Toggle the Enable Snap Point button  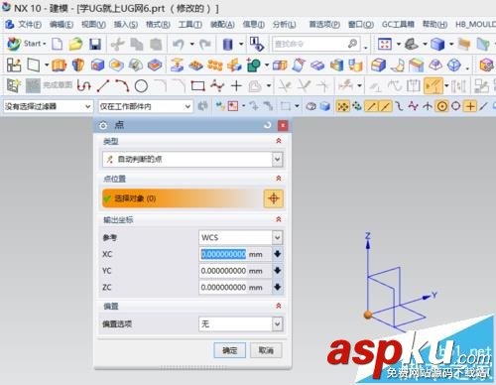point(343,106)
